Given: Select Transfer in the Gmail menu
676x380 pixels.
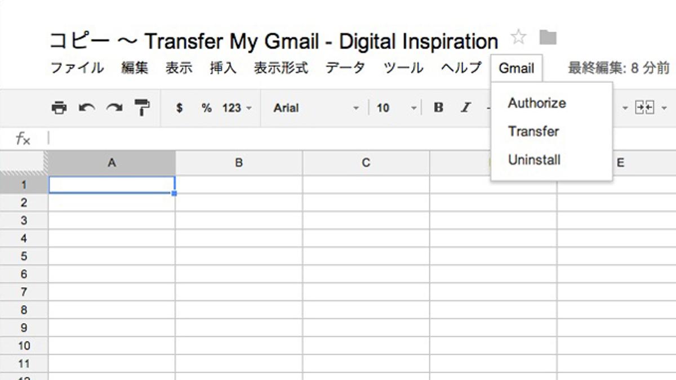Looking at the screenshot, I should coord(533,131).
